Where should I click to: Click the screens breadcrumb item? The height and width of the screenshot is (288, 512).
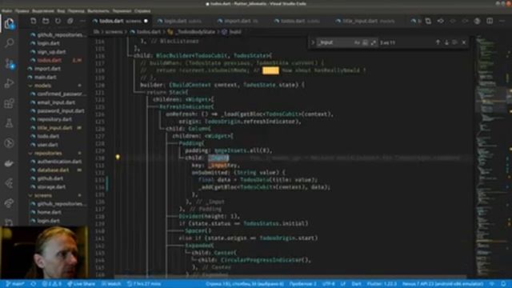(114, 32)
